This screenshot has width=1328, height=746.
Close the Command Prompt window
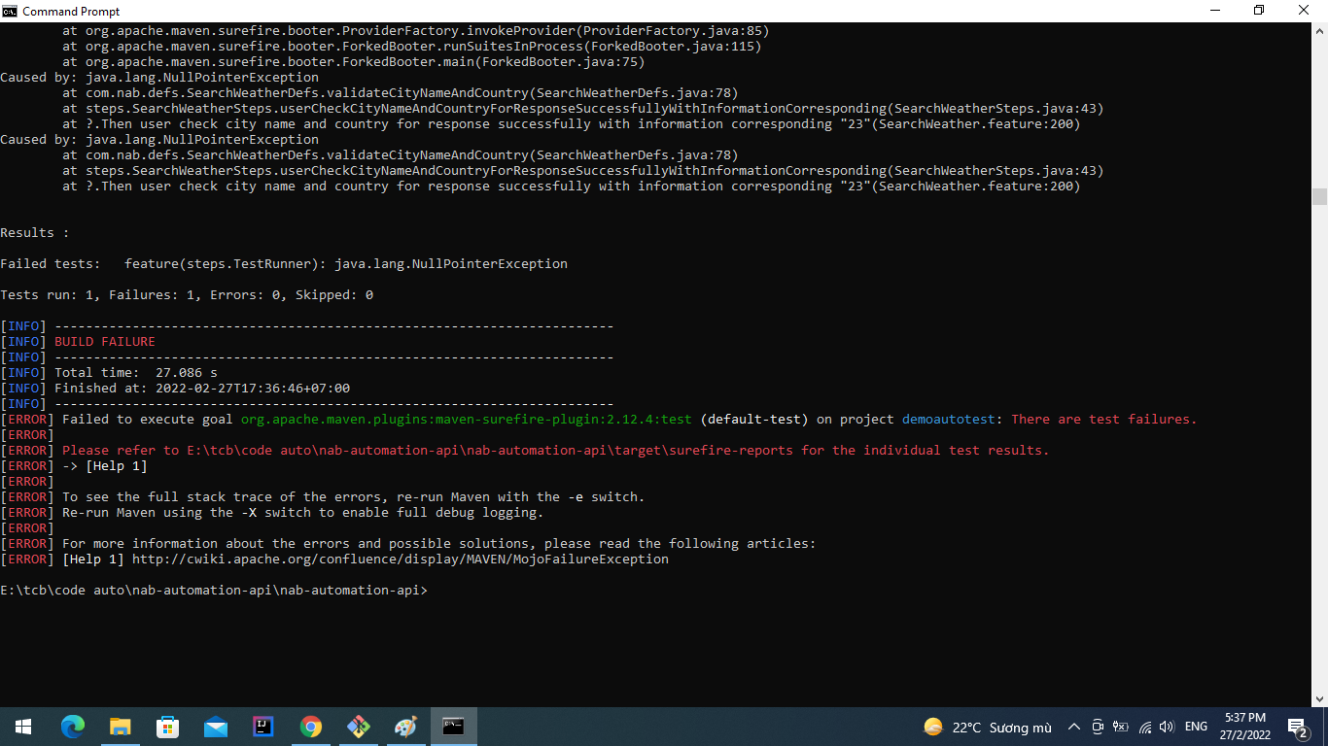(1305, 11)
